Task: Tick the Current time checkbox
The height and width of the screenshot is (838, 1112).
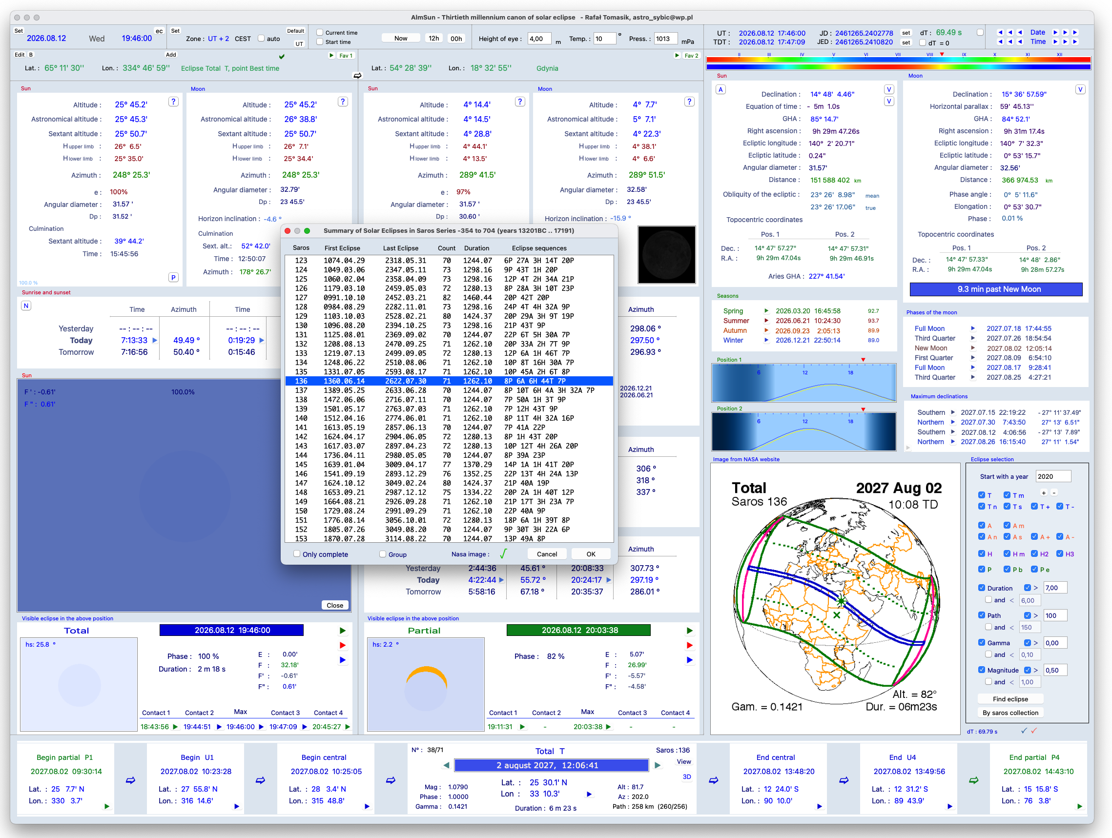Action: [320, 33]
